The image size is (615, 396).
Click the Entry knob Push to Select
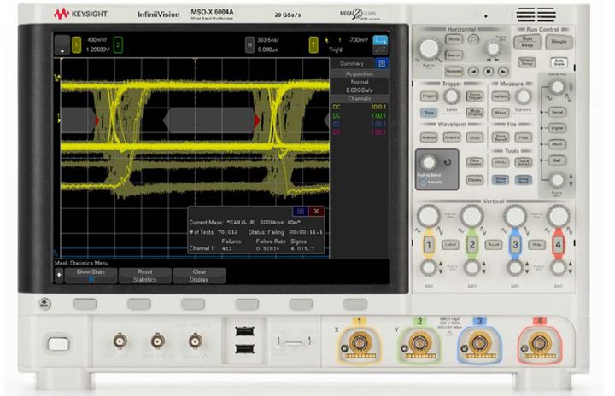point(429,162)
